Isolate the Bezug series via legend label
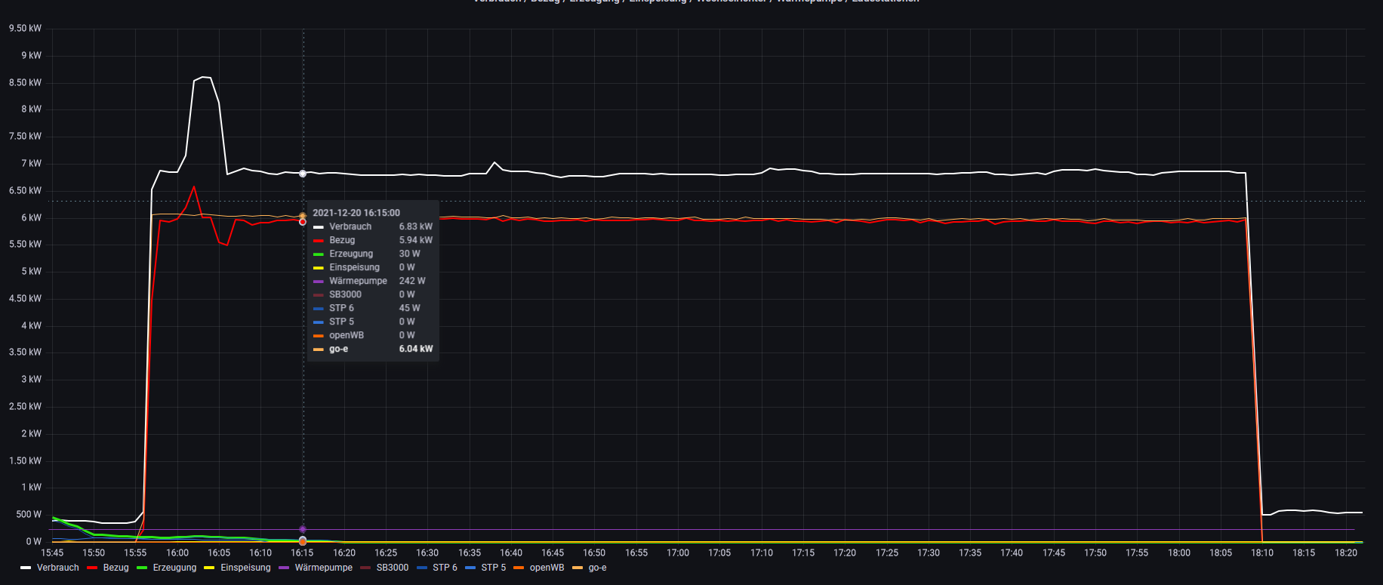Image resolution: width=1383 pixels, height=585 pixels. click(116, 568)
